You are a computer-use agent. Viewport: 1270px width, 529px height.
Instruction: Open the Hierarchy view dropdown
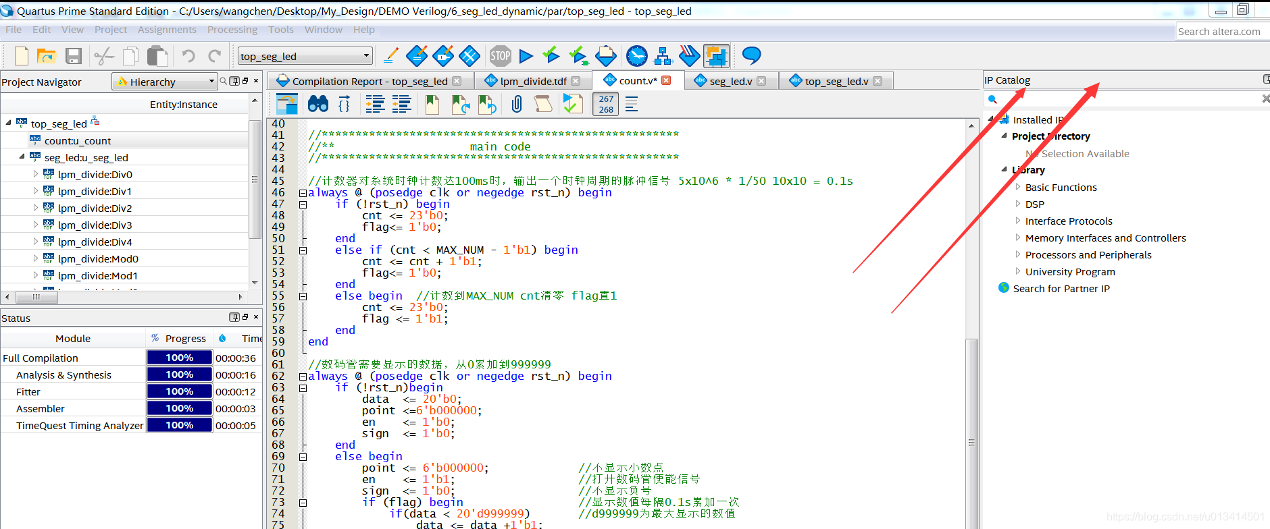click(x=165, y=82)
